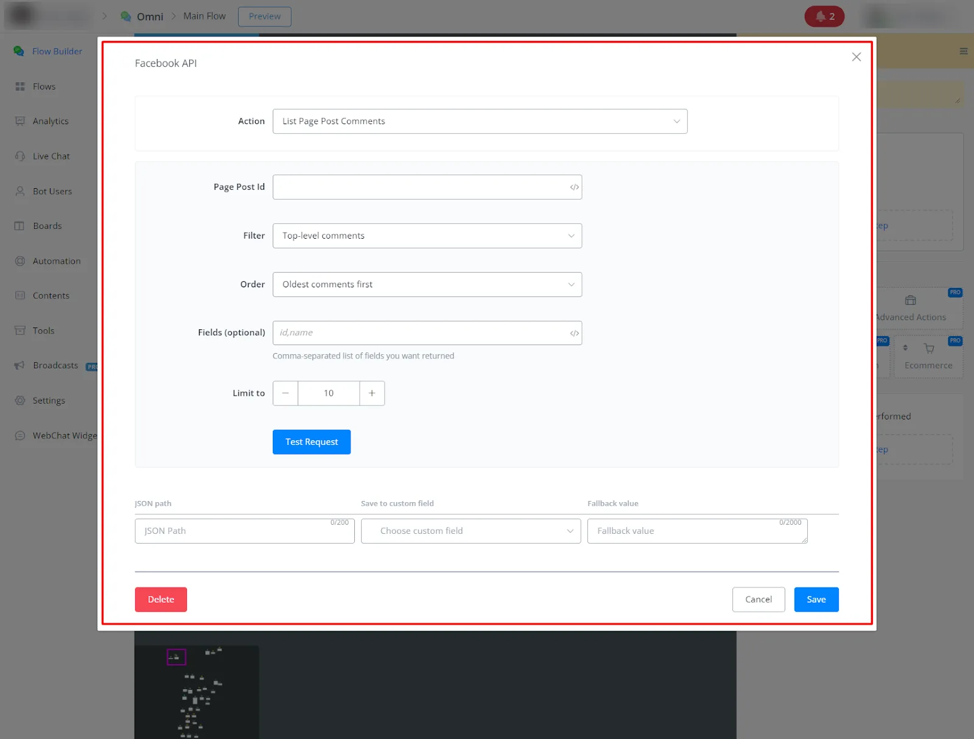Open Contents in sidebar
Image resolution: width=974 pixels, height=739 pixels.
51,296
